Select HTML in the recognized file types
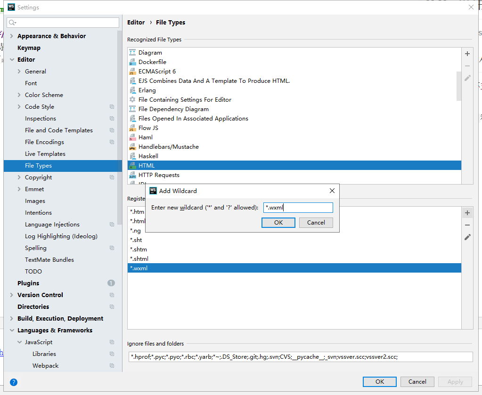 point(294,166)
